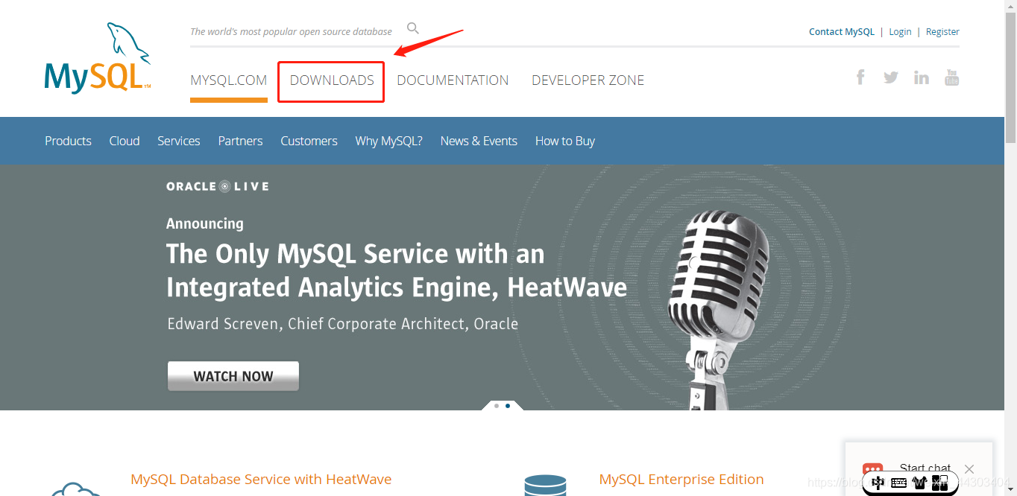Open the MYSQL.COM tab
The height and width of the screenshot is (496, 1017).
pos(229,80)
